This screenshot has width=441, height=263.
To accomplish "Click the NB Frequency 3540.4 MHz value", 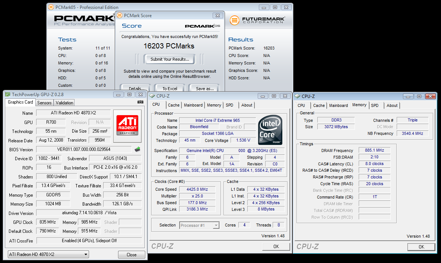I will [x=412, y=134].
